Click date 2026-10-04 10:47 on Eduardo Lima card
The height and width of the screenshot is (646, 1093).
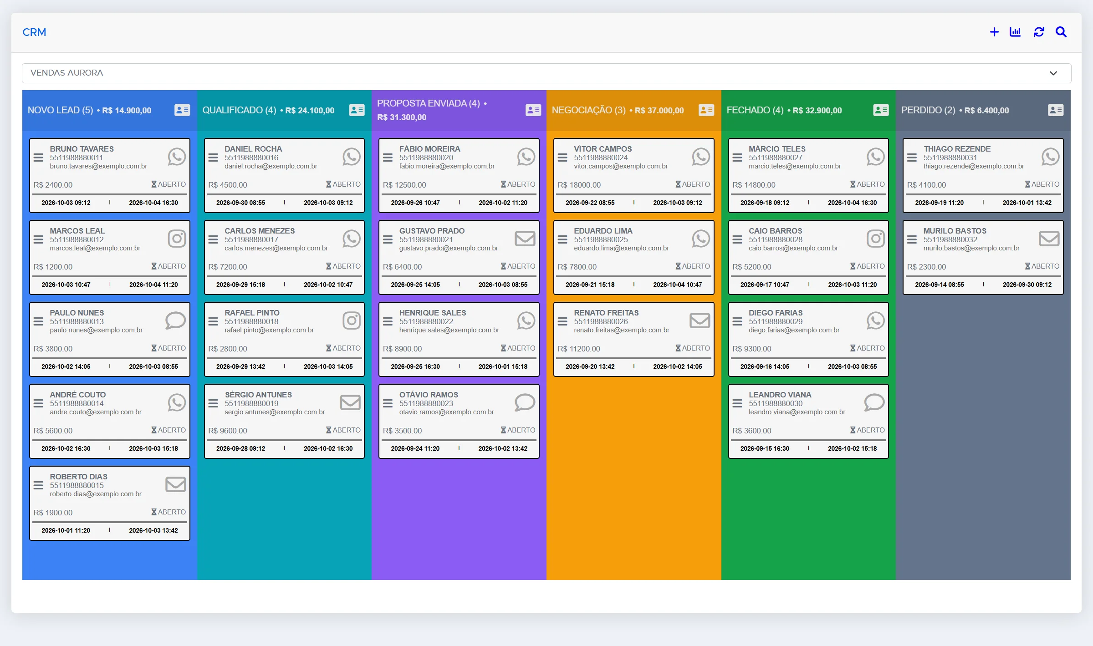tap(678, 285)
